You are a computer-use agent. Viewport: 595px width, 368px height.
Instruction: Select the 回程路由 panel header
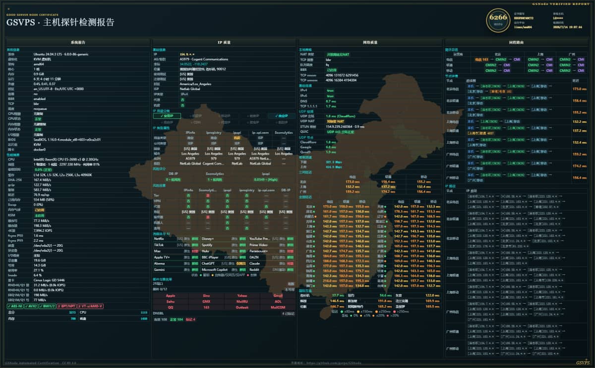click(516, 43)
